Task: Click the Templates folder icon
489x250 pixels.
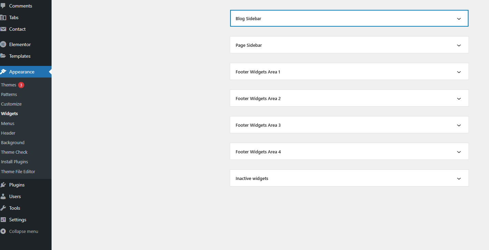Action: [x=3, y=56]
